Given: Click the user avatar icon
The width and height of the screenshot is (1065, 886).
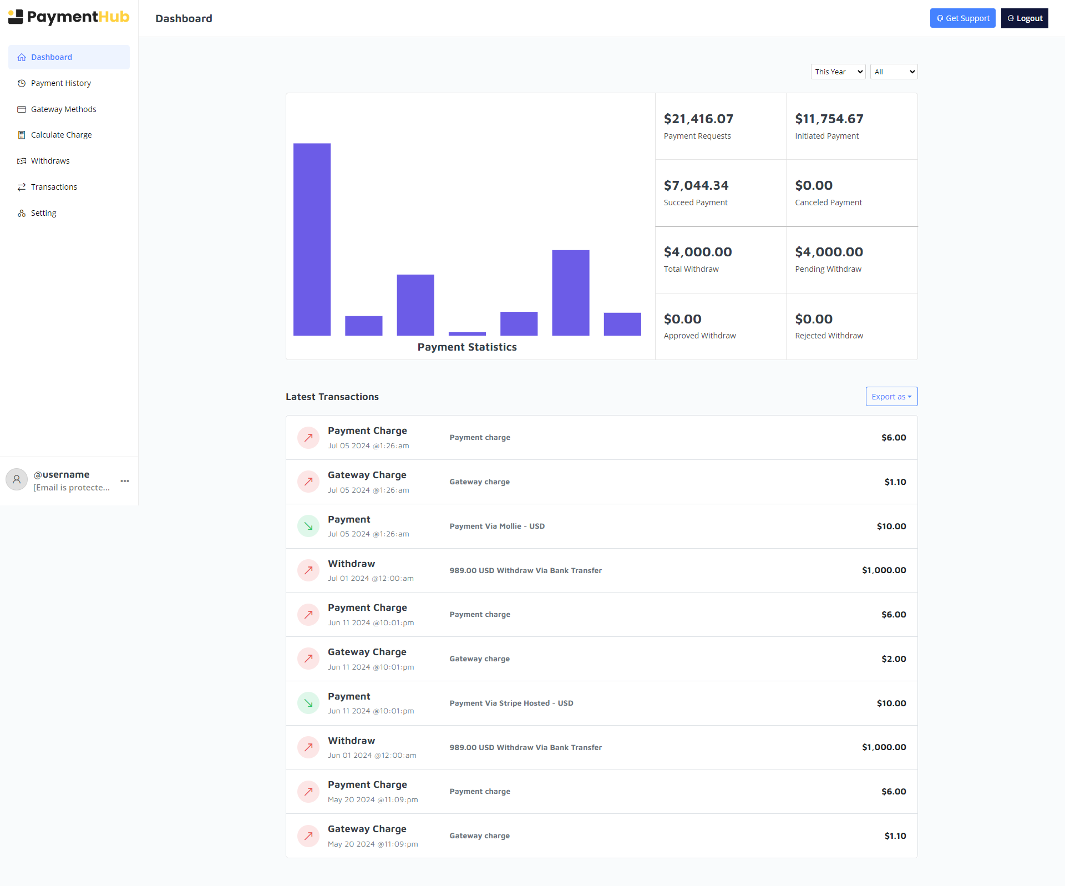Looking at the screenshot, I should [x=17, y=480].
